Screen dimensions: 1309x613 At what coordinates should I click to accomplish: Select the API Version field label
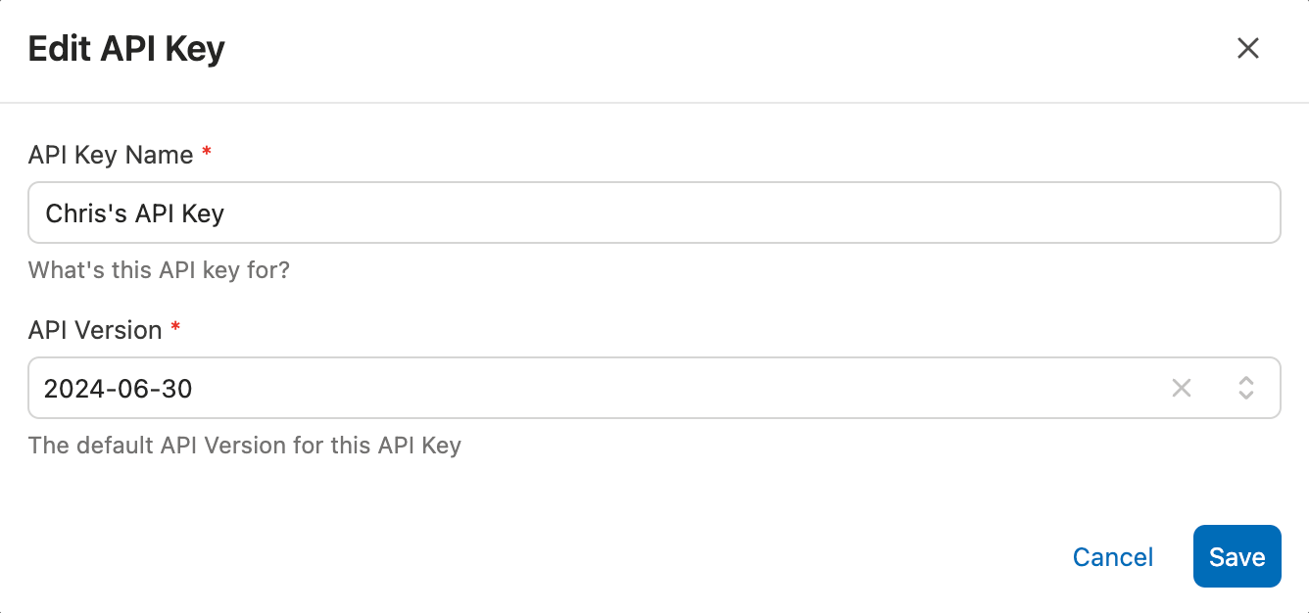pos(93,330)
